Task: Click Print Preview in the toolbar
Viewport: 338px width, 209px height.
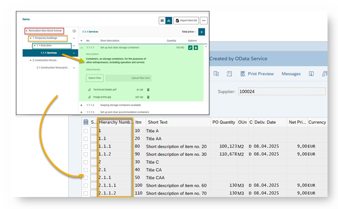Action: point(257,74)
